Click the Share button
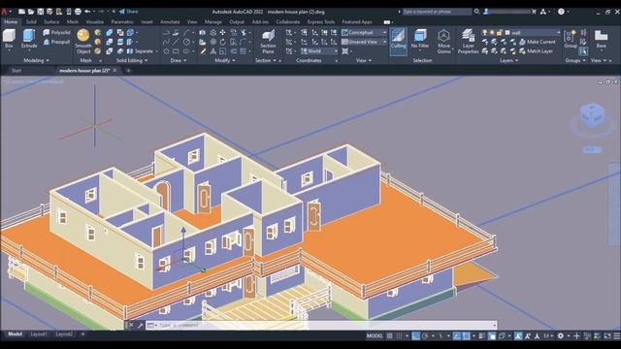 click(x=129, y=12)
